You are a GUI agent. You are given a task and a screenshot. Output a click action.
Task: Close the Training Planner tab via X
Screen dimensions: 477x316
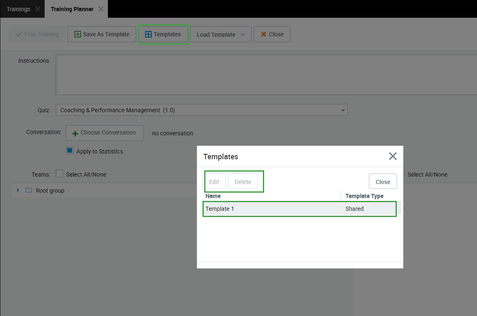[x=101, y=9]
